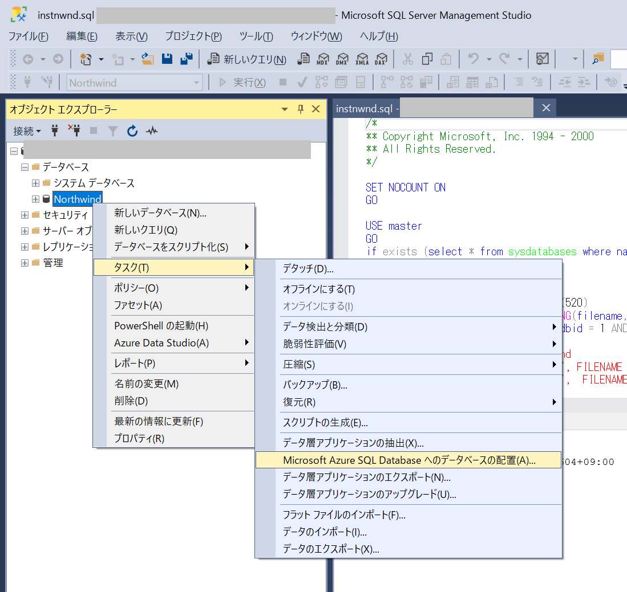Screen dimensions: 627x592
Task: Pin the Object Explorer panel
Action: tap(301, 109)
